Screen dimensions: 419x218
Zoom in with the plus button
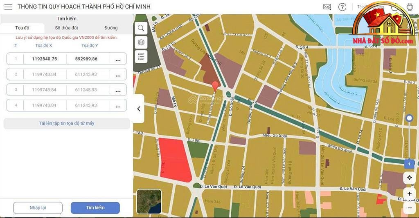[409, 194]
